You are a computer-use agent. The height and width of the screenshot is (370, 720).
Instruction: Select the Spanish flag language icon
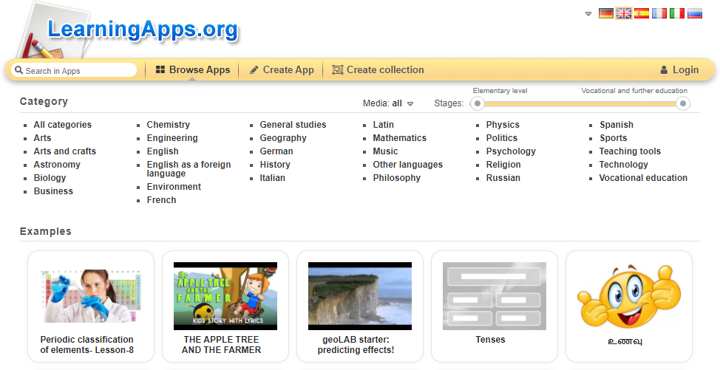(x=642, y=13)
